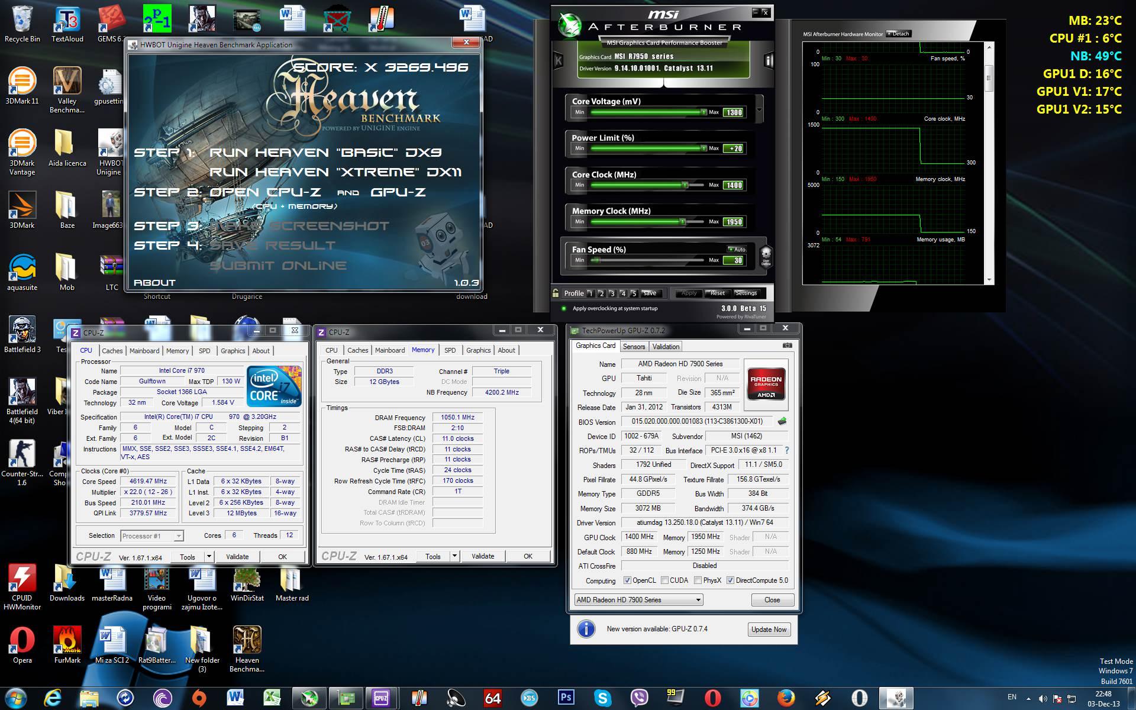Open the Caches tab in the left CPU-Z window
Screen dimensions: 1136x710
(x=112, y=351)
